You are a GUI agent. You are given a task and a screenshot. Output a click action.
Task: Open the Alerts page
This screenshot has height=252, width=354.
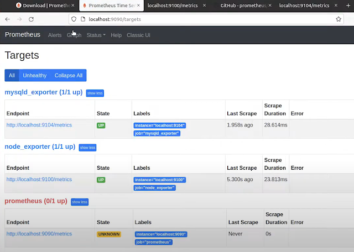tap(55, 35)
